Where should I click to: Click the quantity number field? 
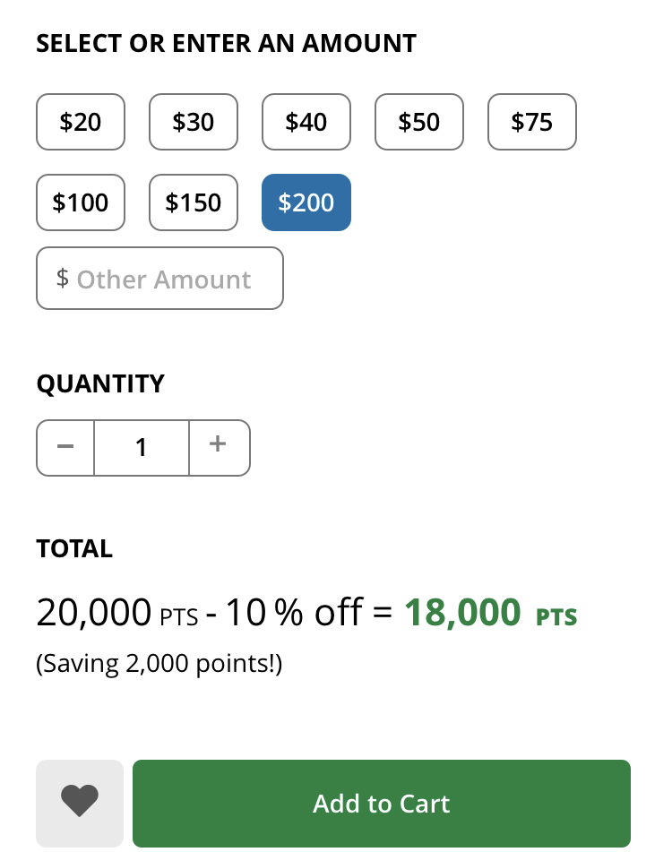(x=142, y=447)
